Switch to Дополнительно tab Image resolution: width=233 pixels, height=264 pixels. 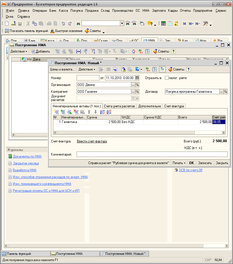point(150,106)
